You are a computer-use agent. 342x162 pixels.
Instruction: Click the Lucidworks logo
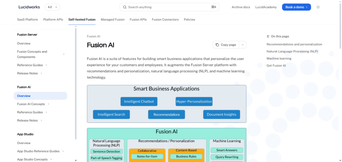[29, 7]
